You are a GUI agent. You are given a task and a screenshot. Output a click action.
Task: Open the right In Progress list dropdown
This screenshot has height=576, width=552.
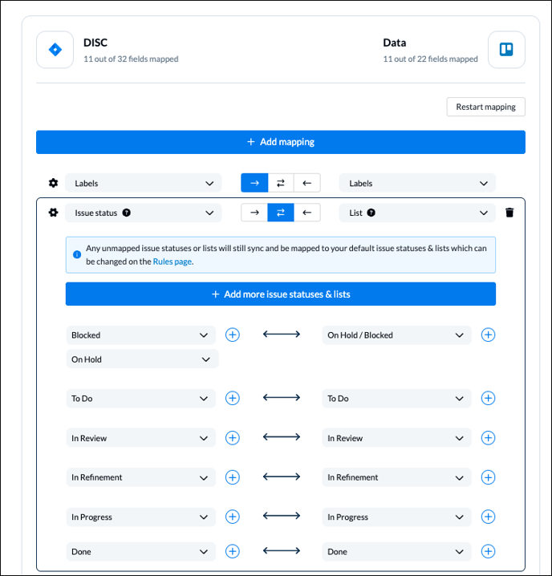click(396, 517)
